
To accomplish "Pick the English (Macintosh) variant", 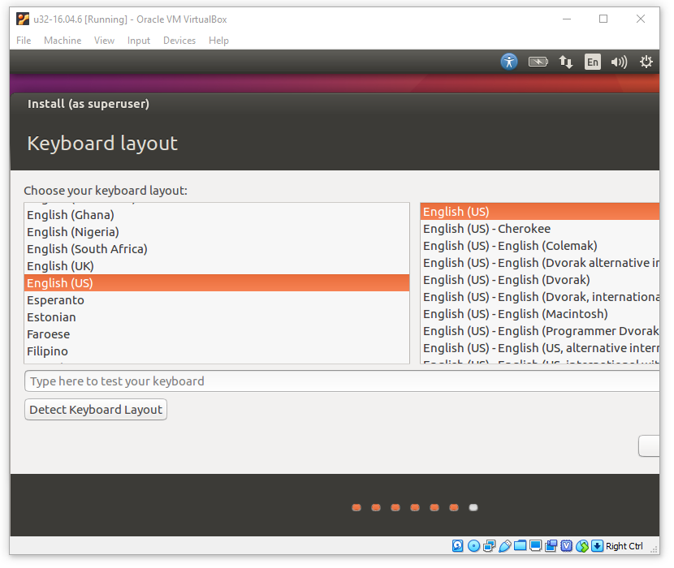I will pos(516,314).
